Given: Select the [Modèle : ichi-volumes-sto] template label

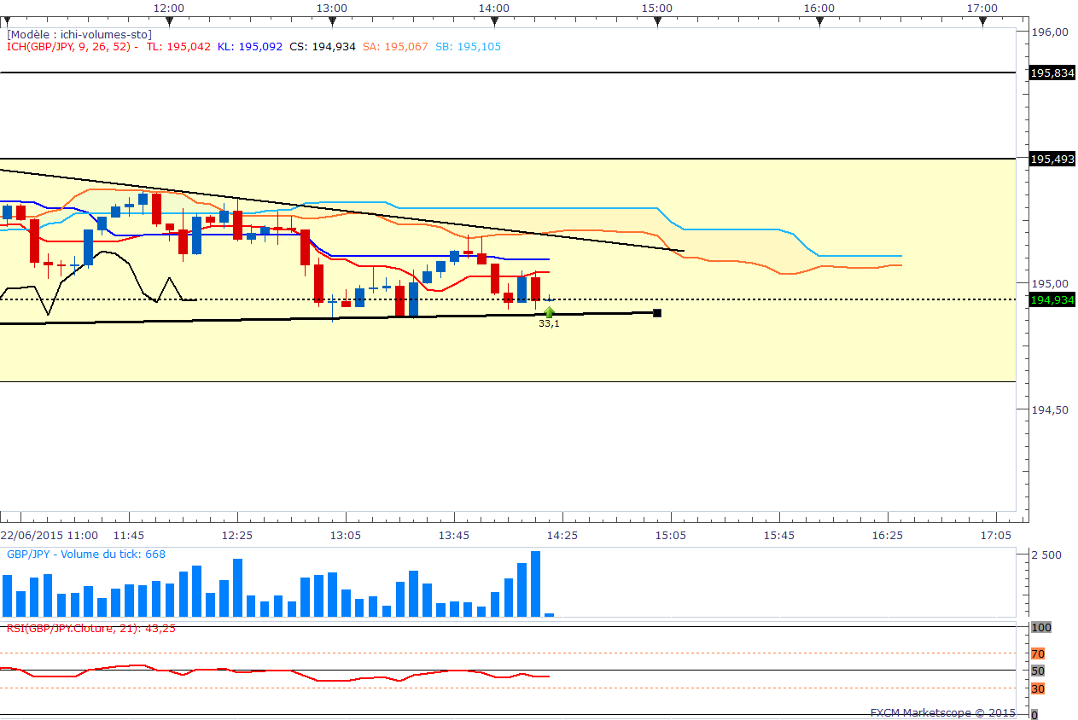Looking at the screenshot, I should pyautogui.click(x=79, y=34).
